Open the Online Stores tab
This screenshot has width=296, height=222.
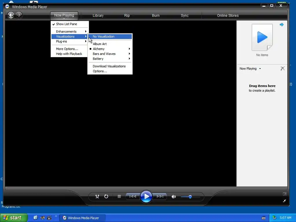pyautogui.click(x=228, y=16)
